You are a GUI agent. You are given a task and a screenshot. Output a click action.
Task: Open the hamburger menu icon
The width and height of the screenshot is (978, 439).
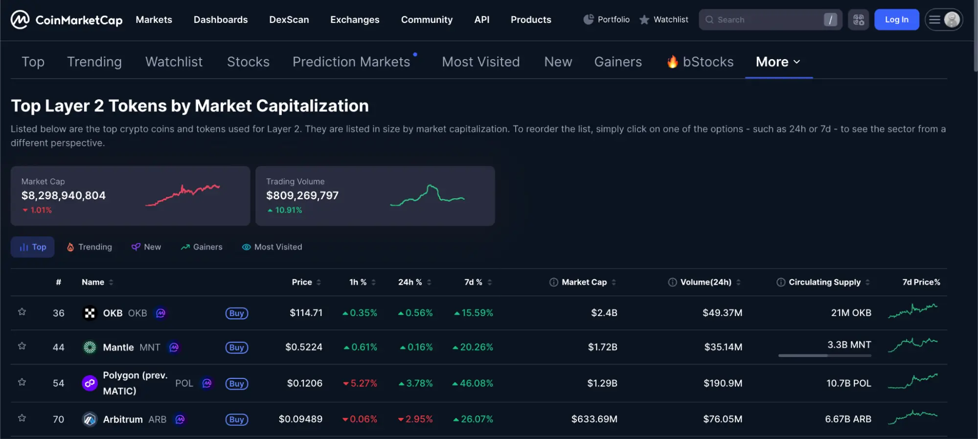(x=934, y=20)
